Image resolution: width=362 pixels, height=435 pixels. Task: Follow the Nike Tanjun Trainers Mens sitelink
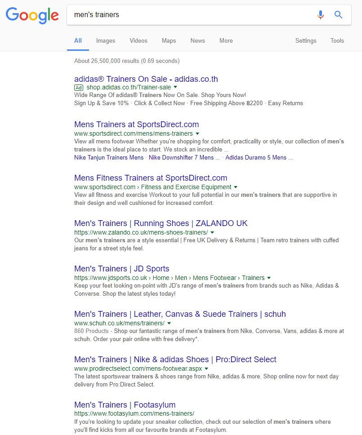click(x=109, y=157)
